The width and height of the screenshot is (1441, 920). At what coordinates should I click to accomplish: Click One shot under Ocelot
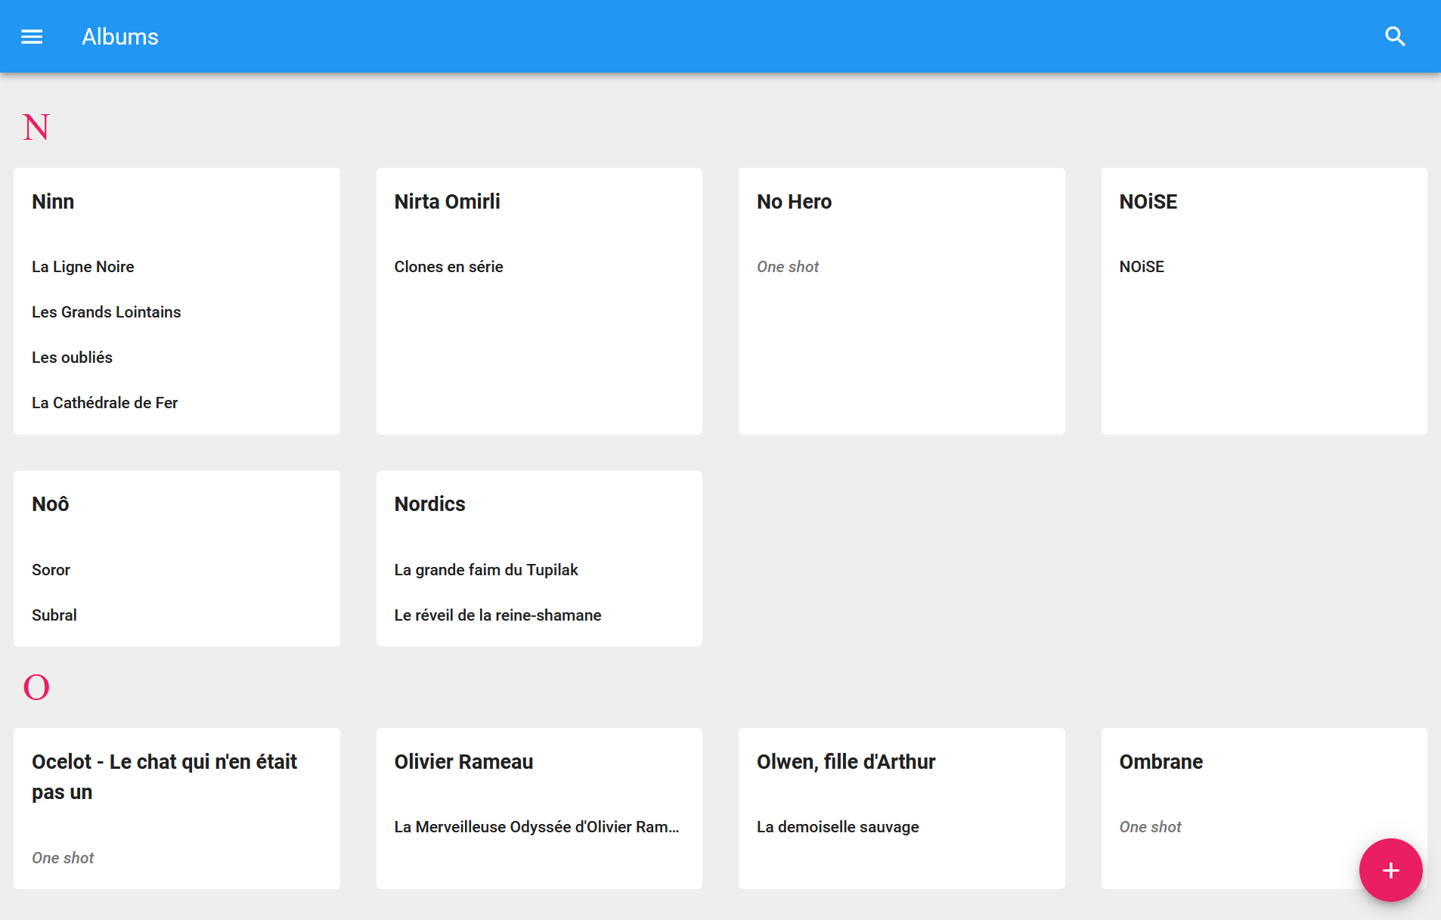click(63, 858)
